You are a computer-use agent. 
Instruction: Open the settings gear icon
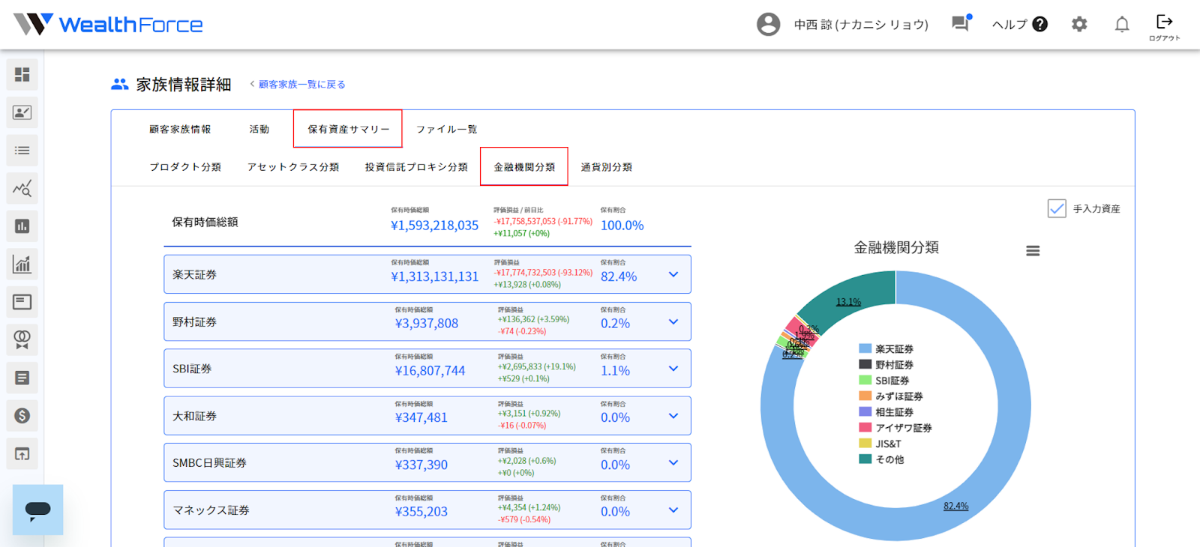tap(1079, 24)
